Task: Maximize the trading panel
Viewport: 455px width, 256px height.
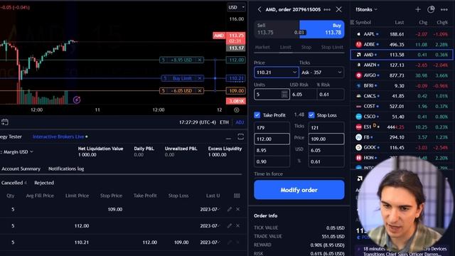Action: [240, 137]
